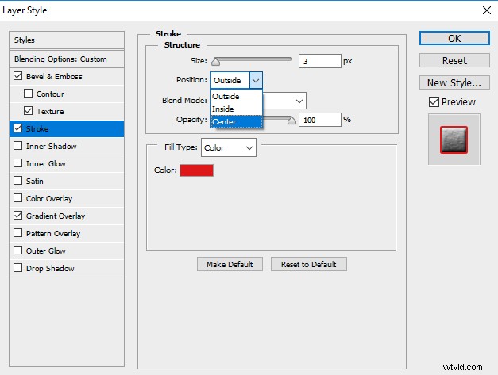Enable the Inner Shadow checkbox

click(18, 146)
